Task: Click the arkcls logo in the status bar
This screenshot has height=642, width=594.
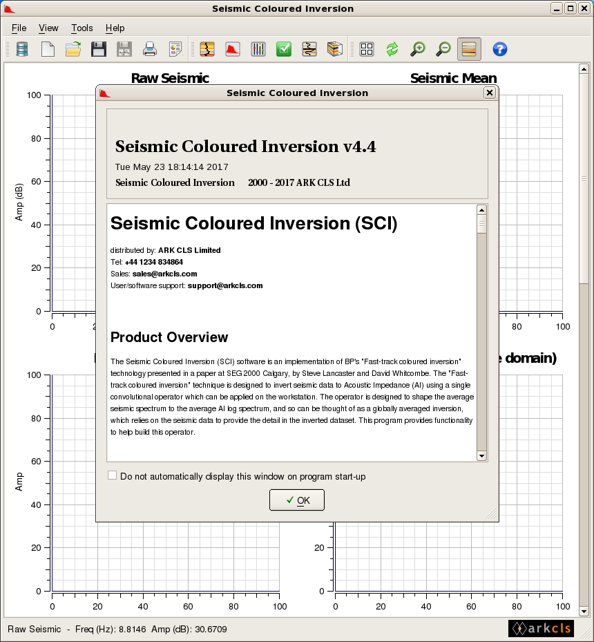Action: click(541, 628)
